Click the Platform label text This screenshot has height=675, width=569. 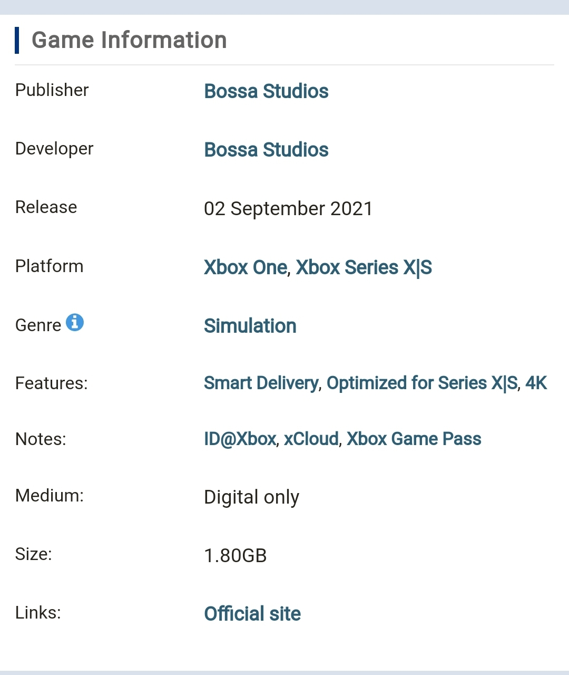click(x=49, y=266)
